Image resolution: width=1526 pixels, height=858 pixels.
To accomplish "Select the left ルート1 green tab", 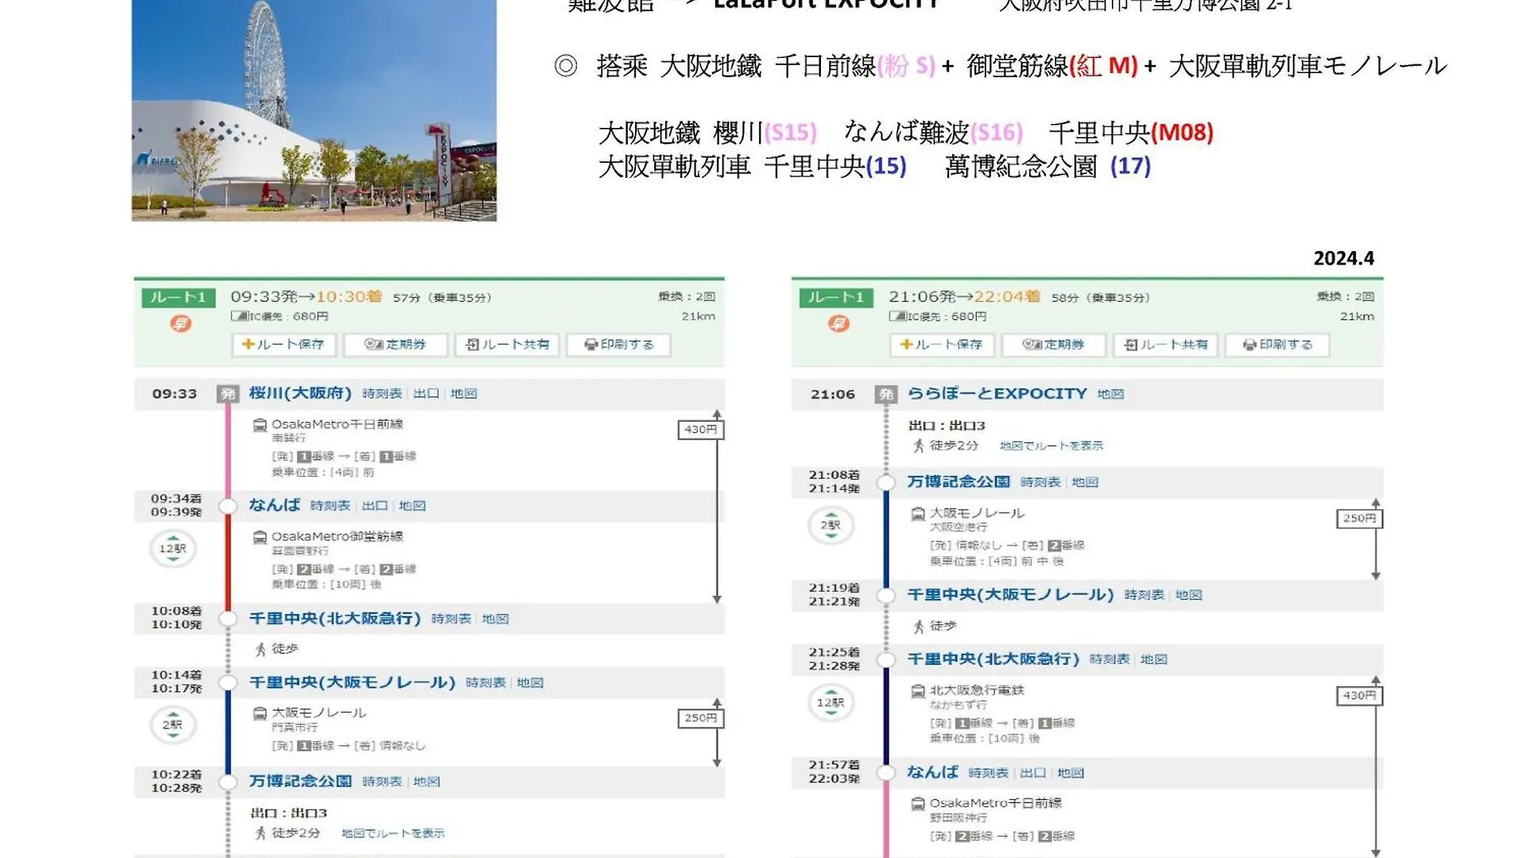I will (x=178, y=297).
